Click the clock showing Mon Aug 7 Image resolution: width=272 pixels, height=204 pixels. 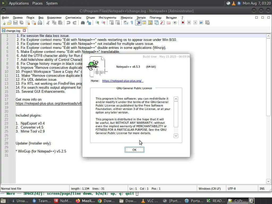(x=257, y=3)
